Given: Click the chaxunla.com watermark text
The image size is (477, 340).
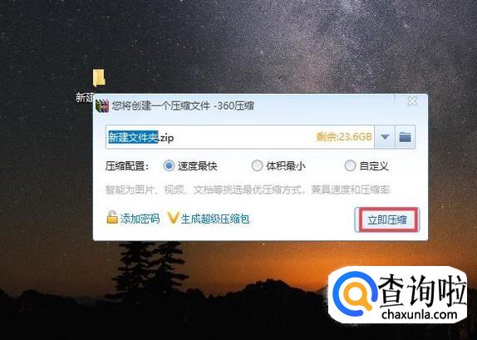Looking at the screenshot, I should pos(420,314).
